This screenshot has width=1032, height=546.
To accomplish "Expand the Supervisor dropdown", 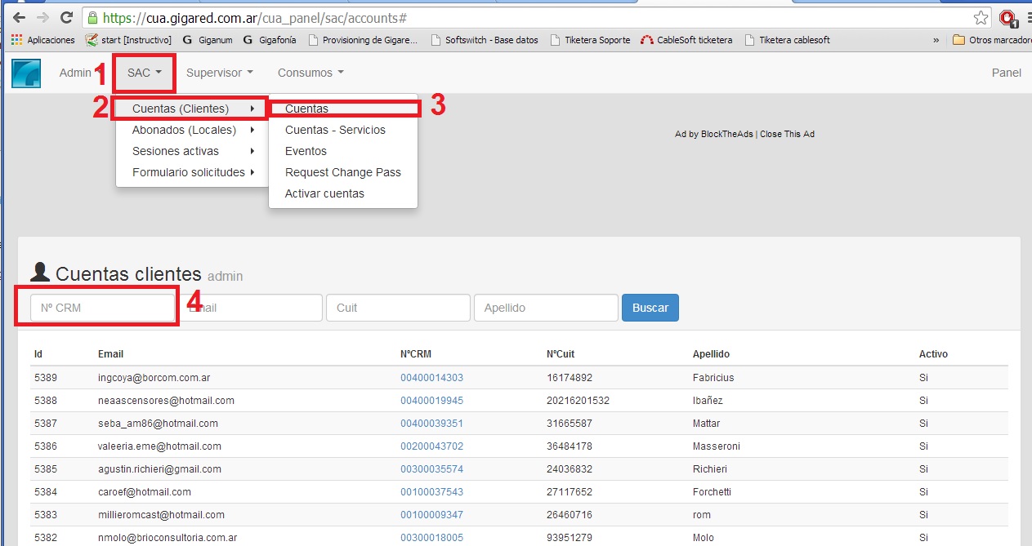I will 219,73.
